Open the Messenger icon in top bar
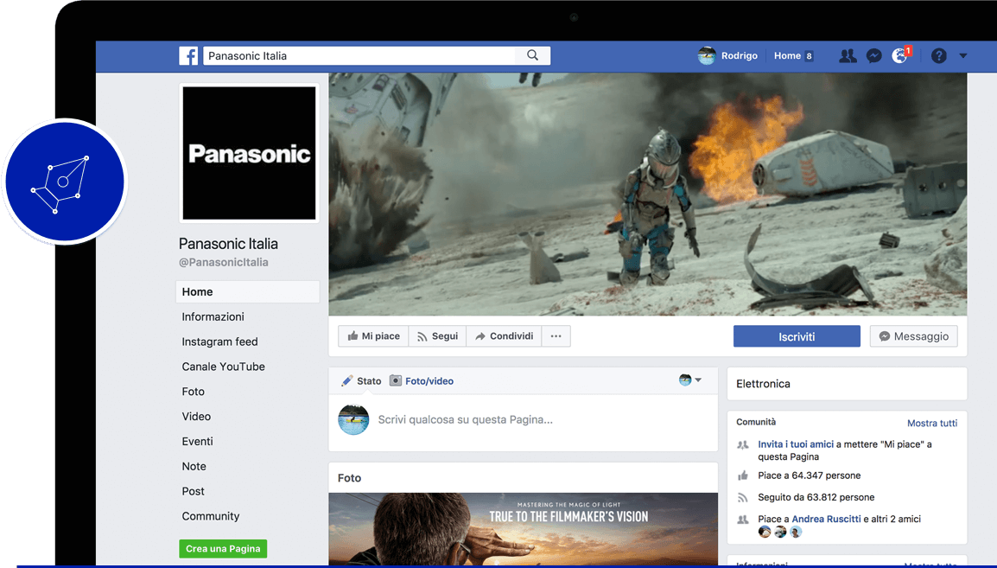This screenshot has width=997, height=568. [874, 55]
